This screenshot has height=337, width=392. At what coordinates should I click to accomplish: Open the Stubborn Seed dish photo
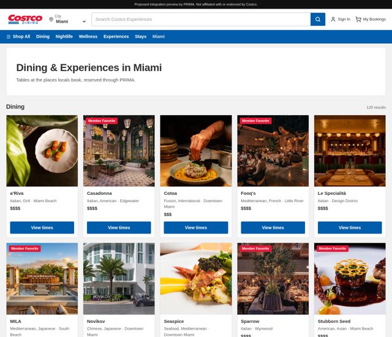click(350, 279)
